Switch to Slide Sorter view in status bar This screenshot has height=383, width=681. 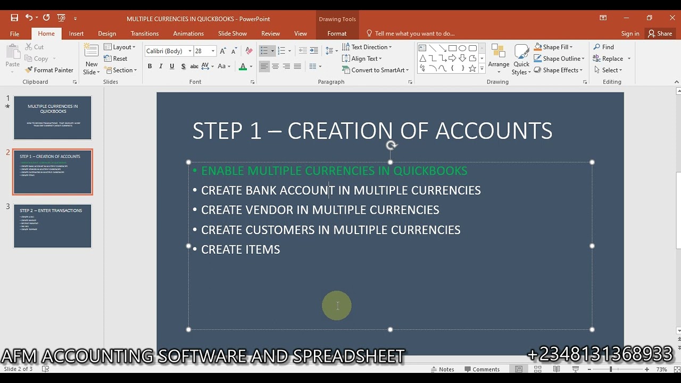pyautogui.click(x=537, y=369)
